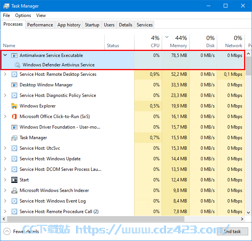Sort by the Name column header
Screen dimensions: 252x241
[x=53, y=42]
